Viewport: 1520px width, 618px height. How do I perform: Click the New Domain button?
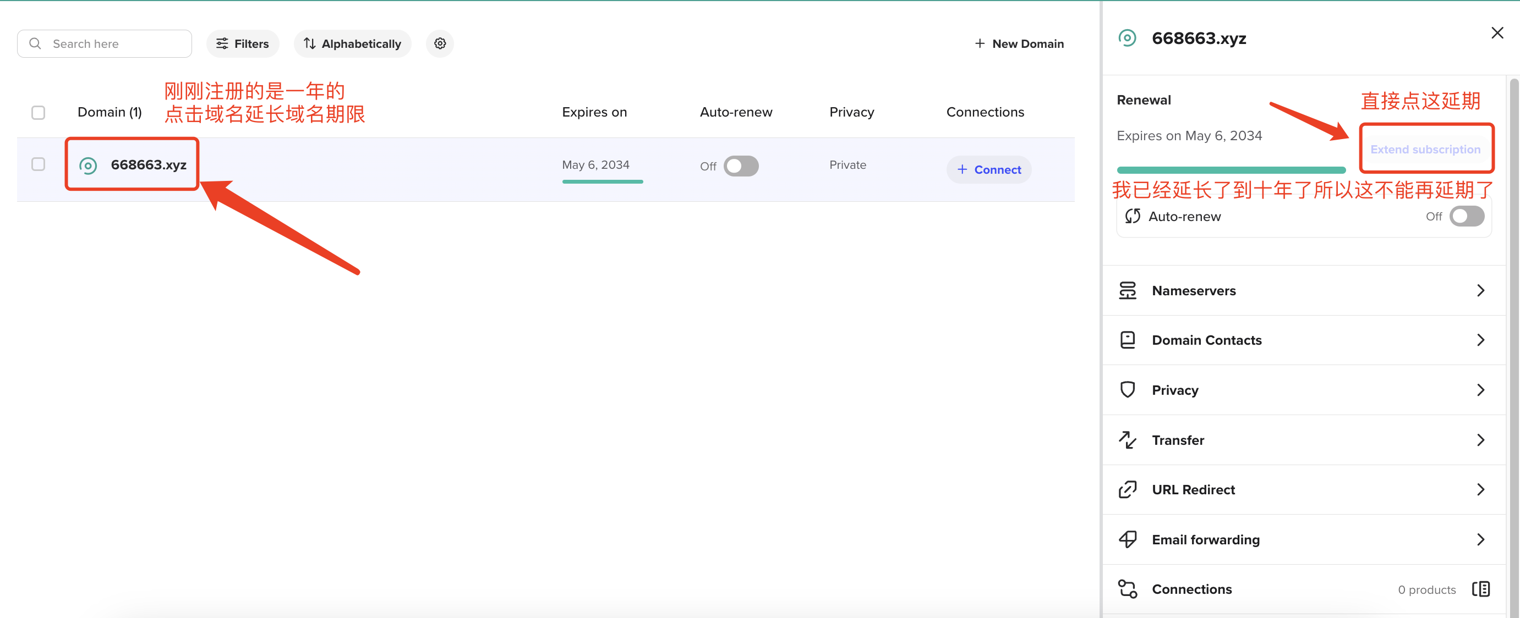pyautogui.click(x=1019, y=43)
